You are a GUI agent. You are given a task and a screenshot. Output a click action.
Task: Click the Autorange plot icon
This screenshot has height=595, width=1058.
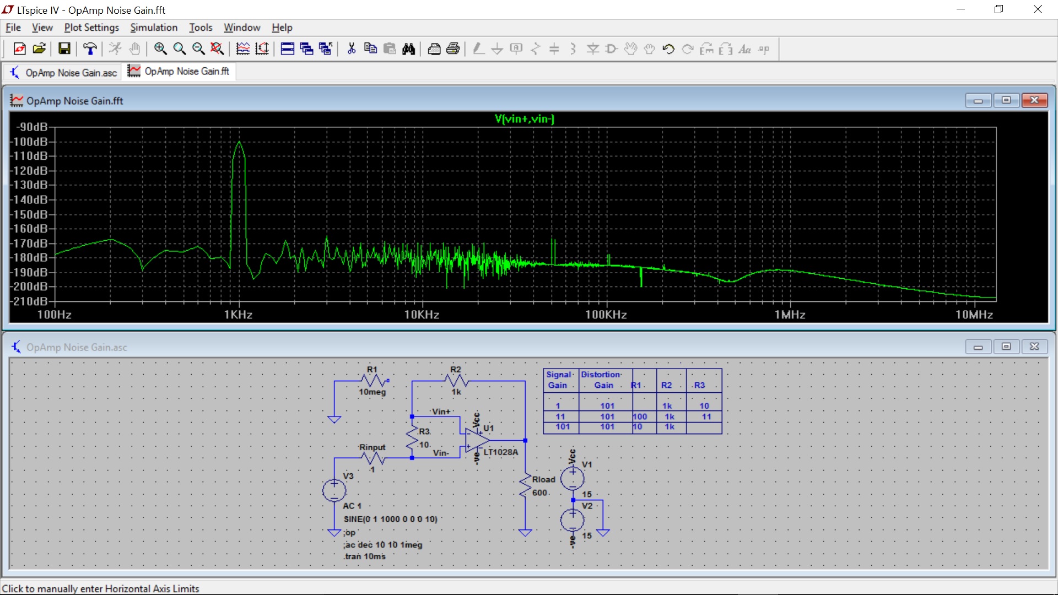262,49
